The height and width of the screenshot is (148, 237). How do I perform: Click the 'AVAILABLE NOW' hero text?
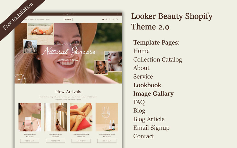68,60
